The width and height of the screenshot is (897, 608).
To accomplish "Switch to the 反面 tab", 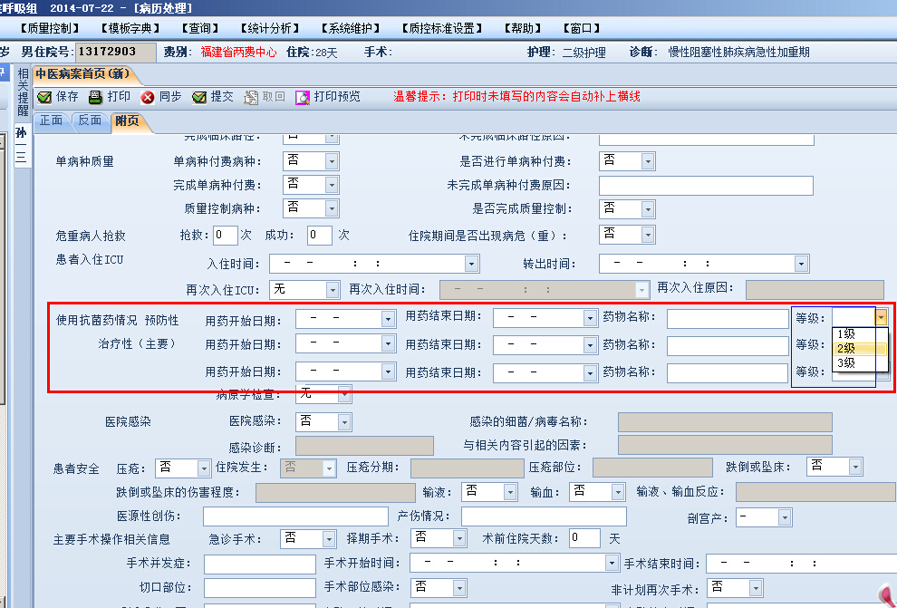I will [x=90, y=121].
